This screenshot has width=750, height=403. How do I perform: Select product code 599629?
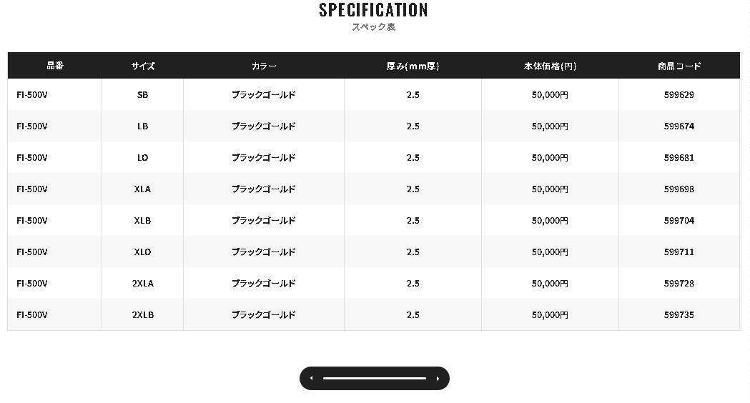coord(679,95)
